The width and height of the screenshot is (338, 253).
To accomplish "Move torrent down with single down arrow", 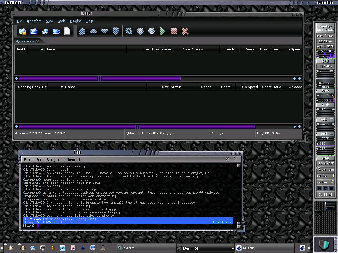I will 105,31.
